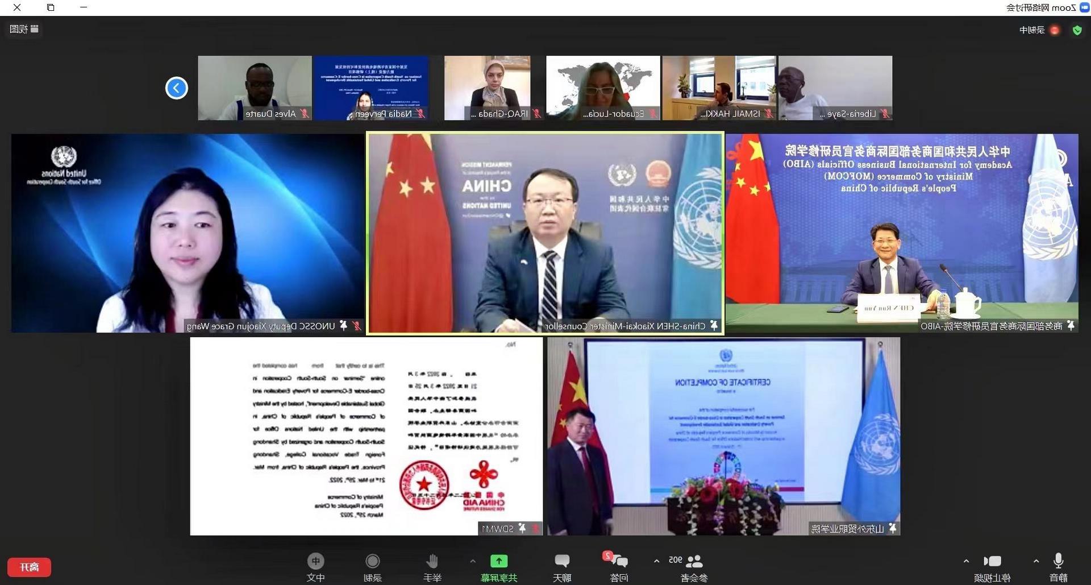Image resolution: width=1091 pixels, height=585 pixels.
Task: Open the View (视图) layout menu
Action: point(24,29)
